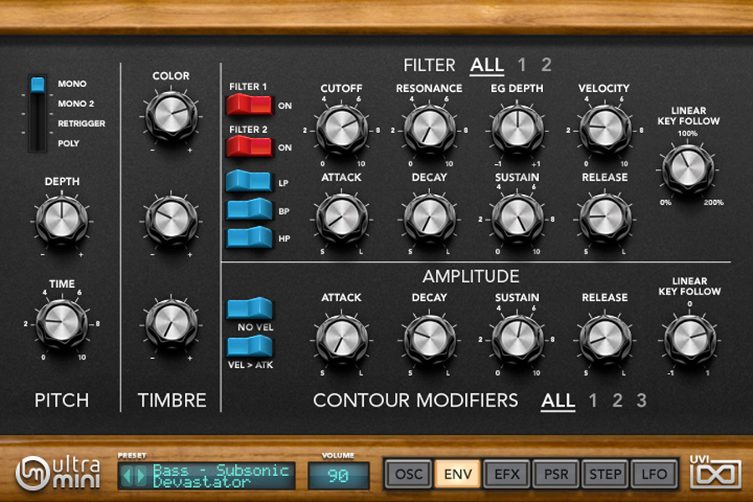Open the PSR page
753x502 pixels.
556,474
